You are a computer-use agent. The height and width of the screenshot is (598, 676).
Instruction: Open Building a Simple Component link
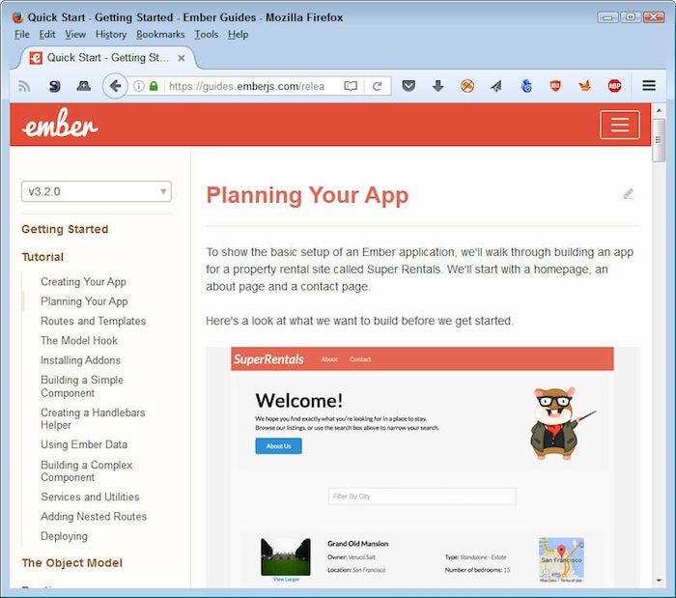pyautogui.click(x=82, y=386)
